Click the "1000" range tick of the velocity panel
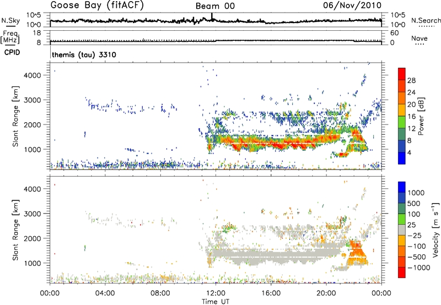Image resolution: width=441 pixels, height=305 pixels. pyautogui.click(x=33, y=263)
